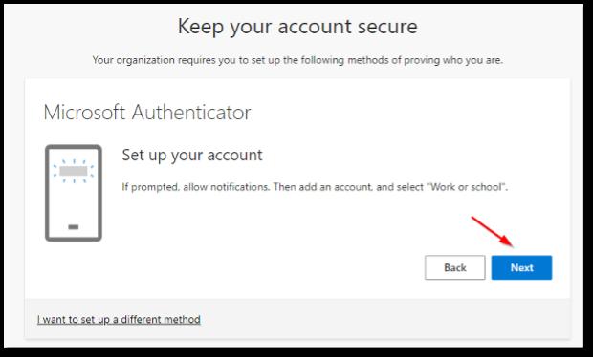Click the "If prompted, allow notifications" instruction text
Viewport: 593px width, 357px height.
click(195, 187)
